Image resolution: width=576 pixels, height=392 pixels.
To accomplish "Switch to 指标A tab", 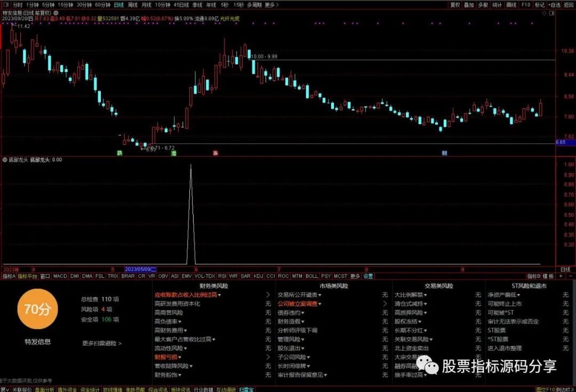I will pos(9,276).
